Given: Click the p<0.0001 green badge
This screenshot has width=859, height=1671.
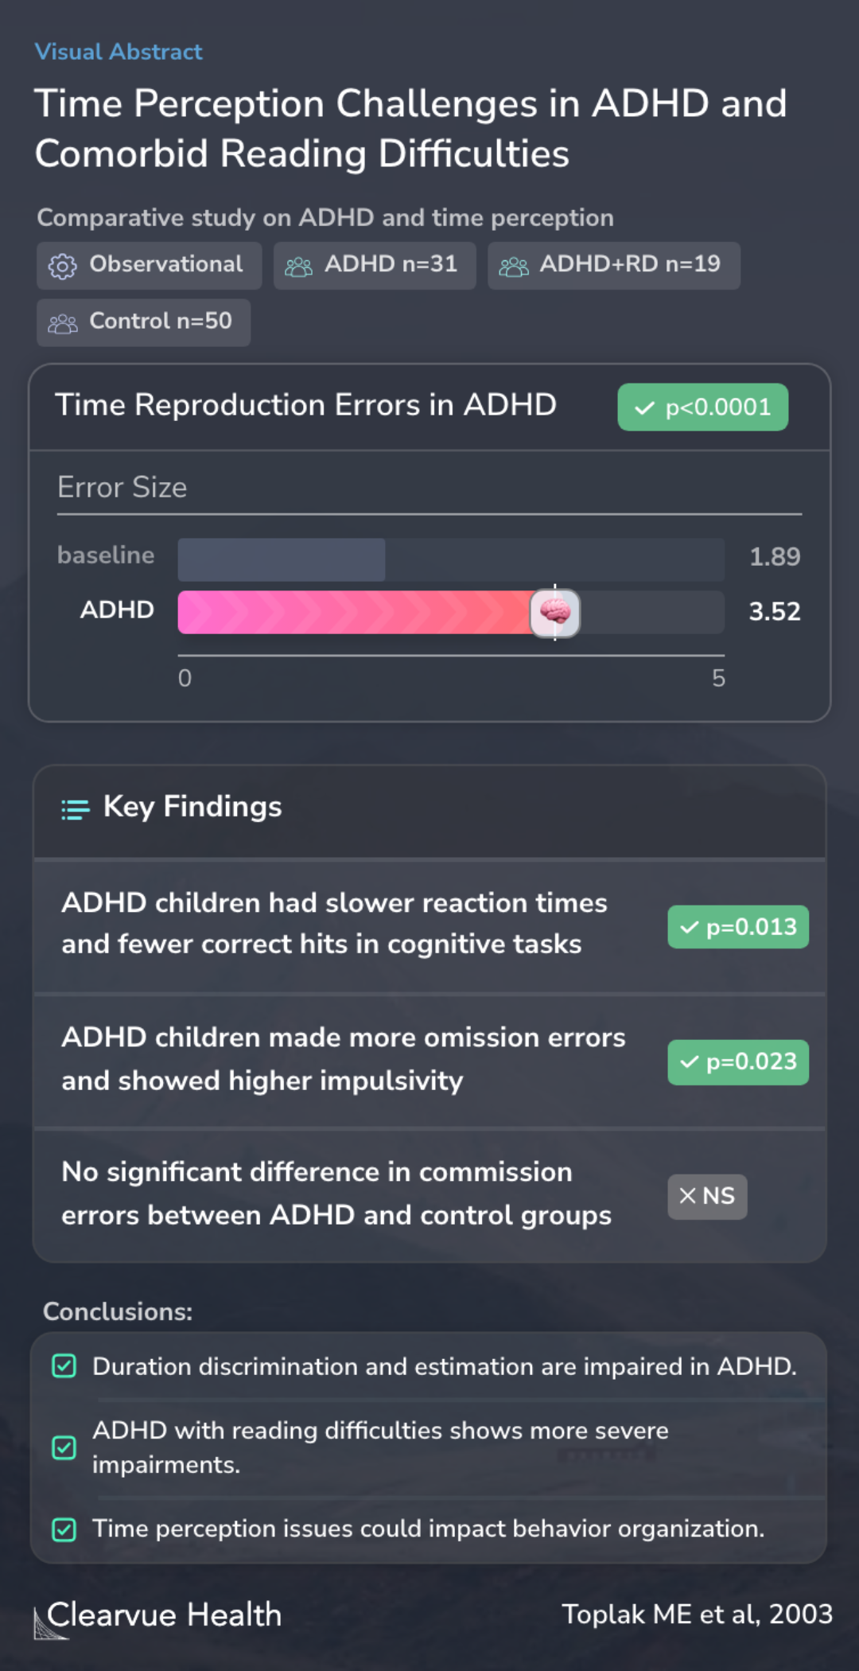Looking at the screenshot, I should pos(703,407).
